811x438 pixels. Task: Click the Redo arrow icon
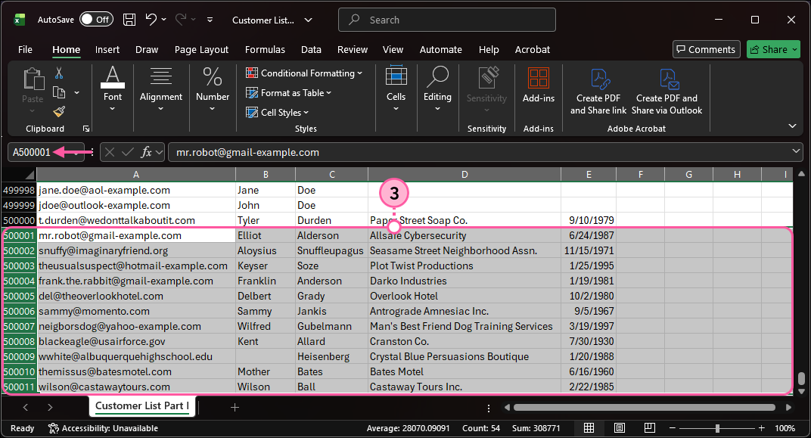[x=181, y=20]
